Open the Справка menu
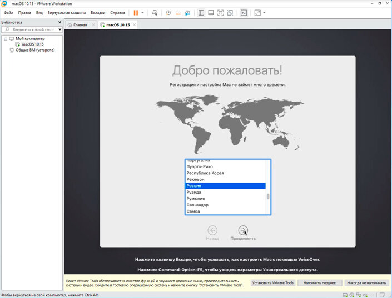 click(x=117, y=13)
